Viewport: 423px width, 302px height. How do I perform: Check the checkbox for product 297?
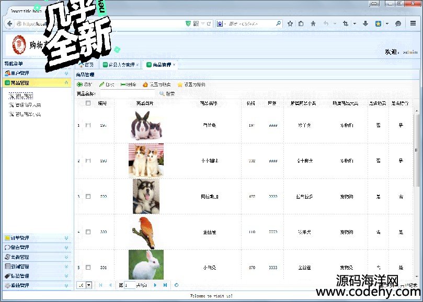(88, 125)
